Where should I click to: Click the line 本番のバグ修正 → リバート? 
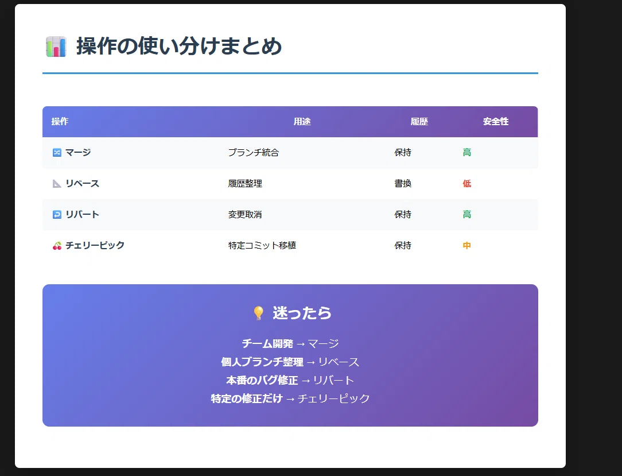(290, 380)
